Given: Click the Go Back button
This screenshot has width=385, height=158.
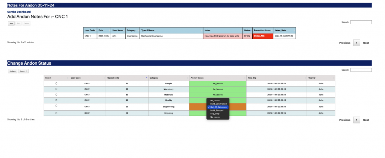Looking at the screenshot, I should (13, 71).
